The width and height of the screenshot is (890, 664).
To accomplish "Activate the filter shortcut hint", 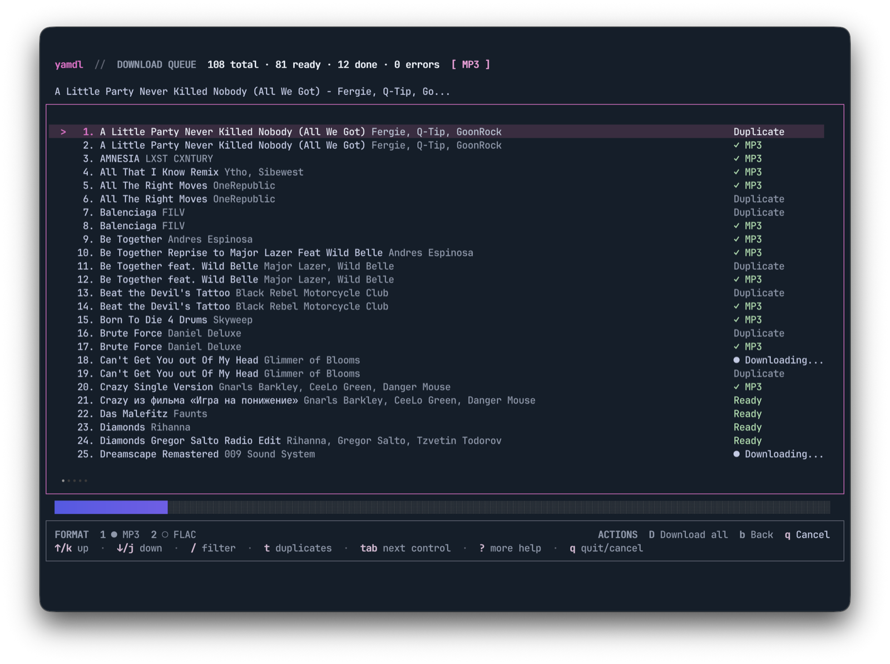I will (x=213, y=548).
